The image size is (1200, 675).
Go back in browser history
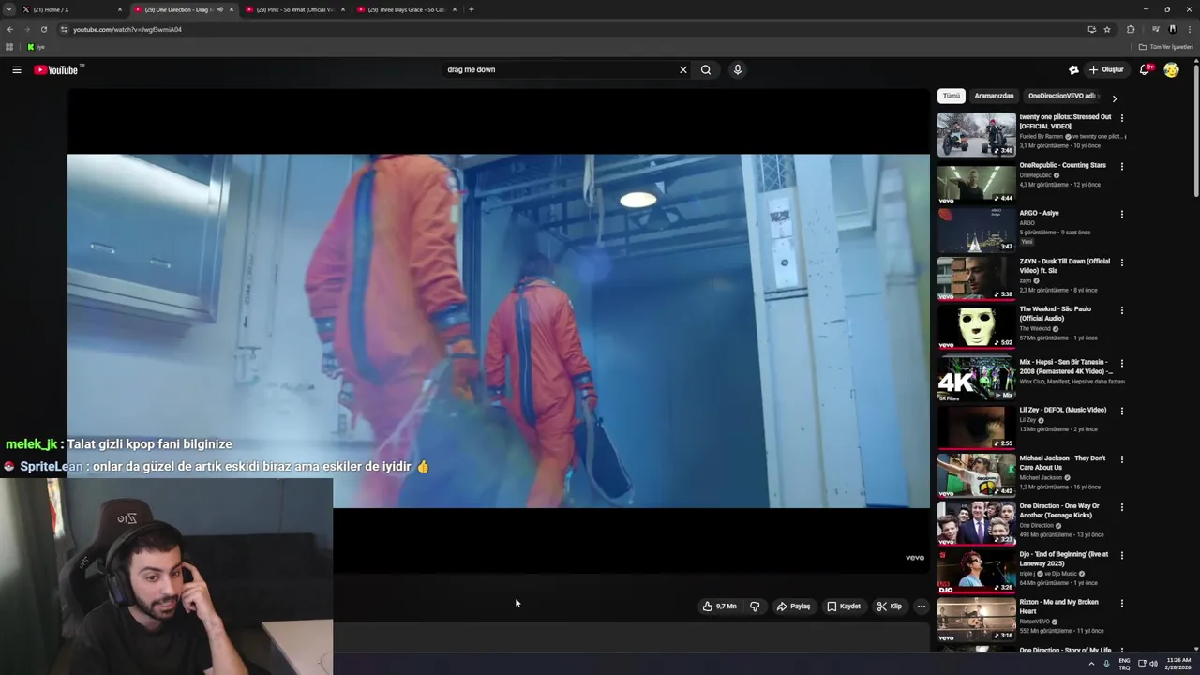coord(9,29)
